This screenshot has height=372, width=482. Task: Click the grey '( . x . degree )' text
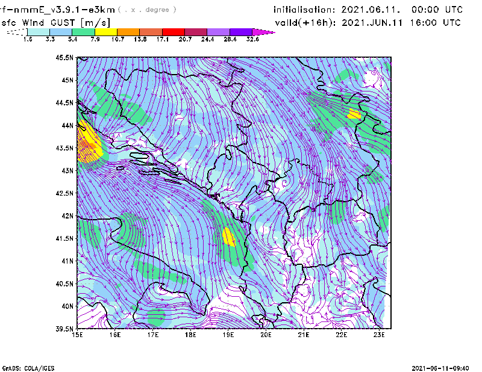pos(147,10)
